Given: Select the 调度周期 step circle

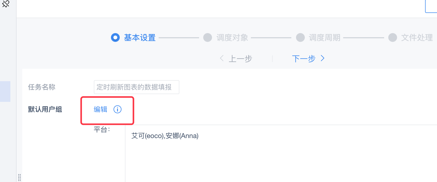Looking at the screenshot, I should [x=300, y=37].
